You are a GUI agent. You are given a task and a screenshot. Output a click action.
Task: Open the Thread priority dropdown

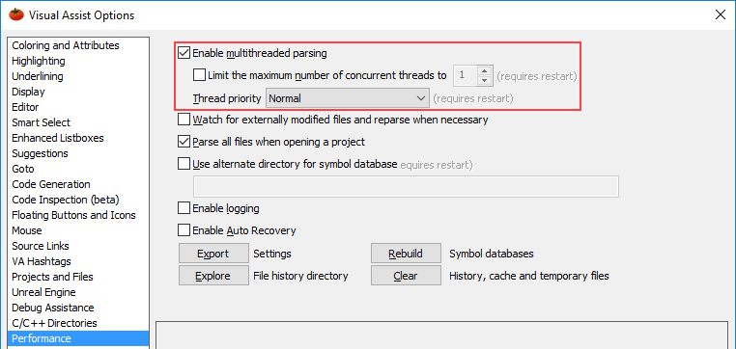click(348, 98)
